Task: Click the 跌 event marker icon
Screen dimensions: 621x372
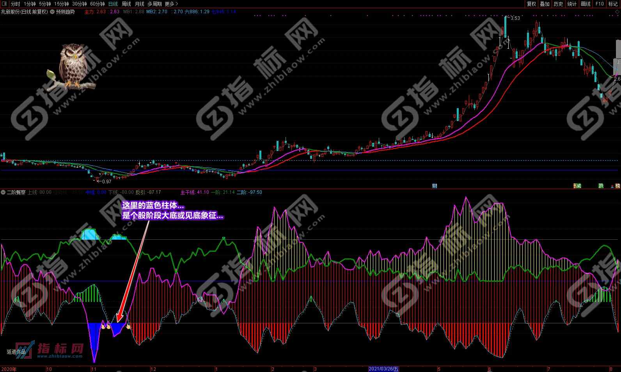Action: tap(601, 186)
